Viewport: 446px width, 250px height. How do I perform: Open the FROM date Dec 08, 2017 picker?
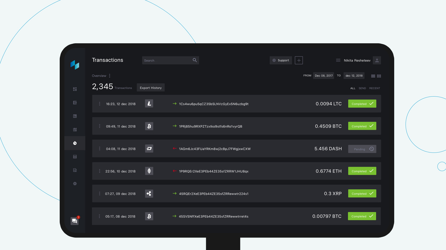tap(324, 76)
